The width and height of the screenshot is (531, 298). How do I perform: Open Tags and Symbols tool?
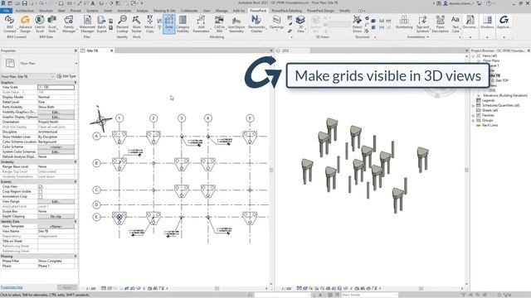pyautogui.click(x=422, y=24)
